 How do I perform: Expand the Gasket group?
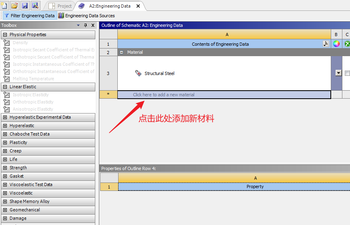[x=5, y=176]
